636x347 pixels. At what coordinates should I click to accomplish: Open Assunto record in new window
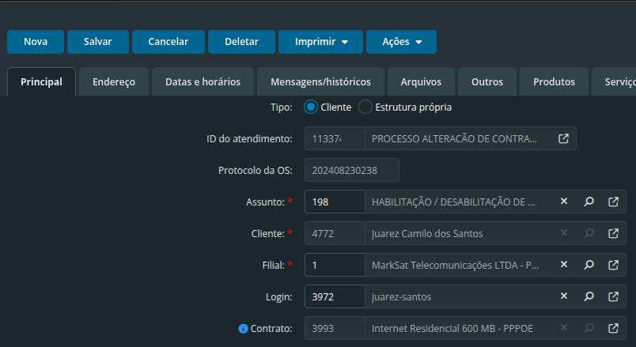(x=613, y=202)
